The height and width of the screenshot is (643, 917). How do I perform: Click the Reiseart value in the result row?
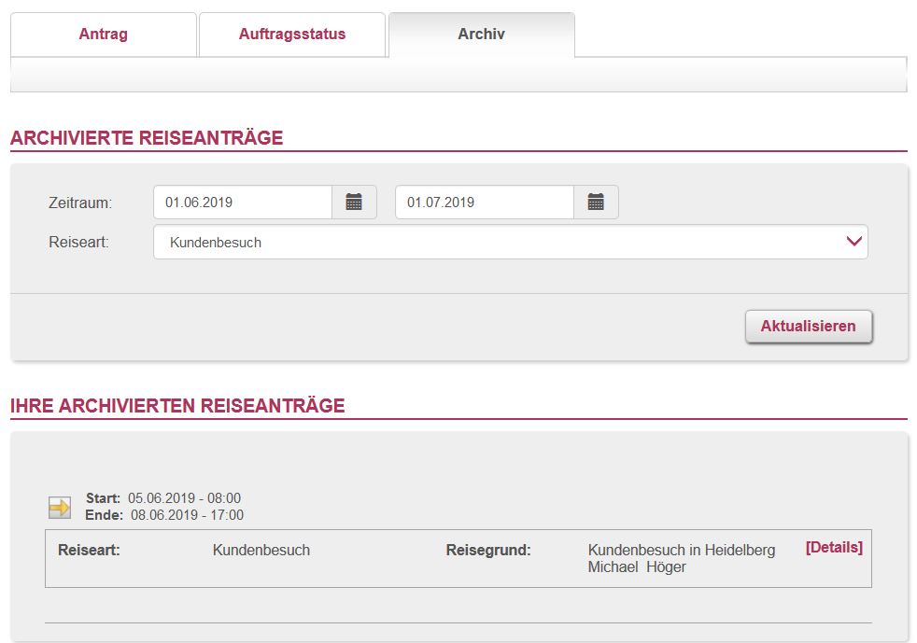(x=261, y=550)
